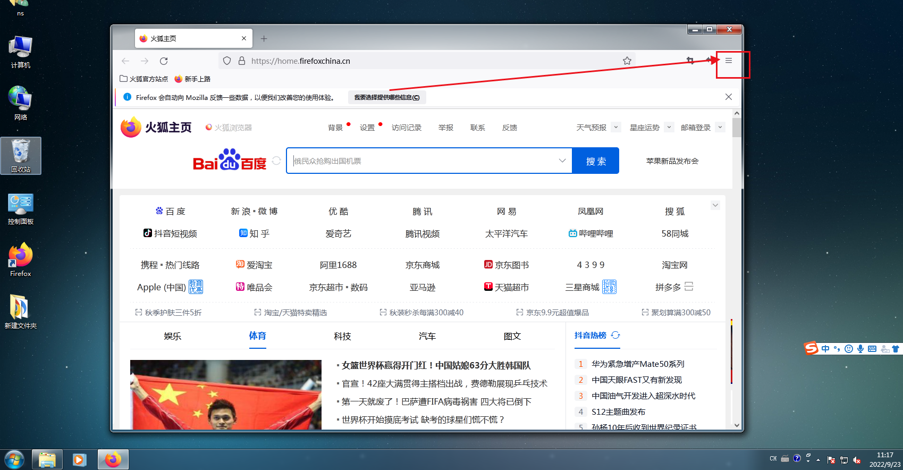The width and height of the screenshot is (903, 470).
Task: Expand the horoscope dropdown
Action: [x=669, y=127]
